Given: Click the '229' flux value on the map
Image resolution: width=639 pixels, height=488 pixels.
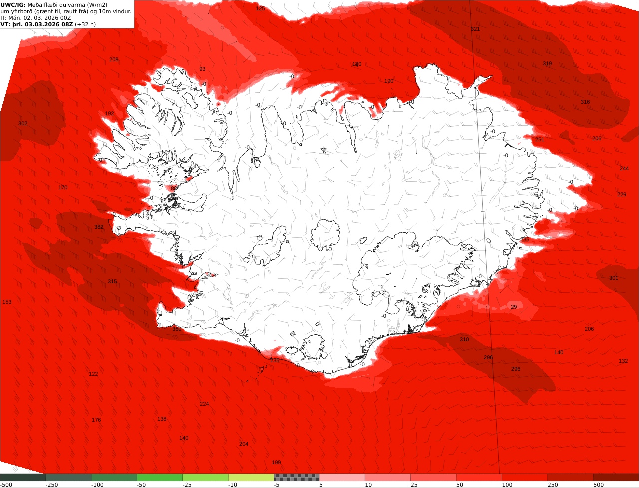Looking at the screenshot, I should pos(622,195).
